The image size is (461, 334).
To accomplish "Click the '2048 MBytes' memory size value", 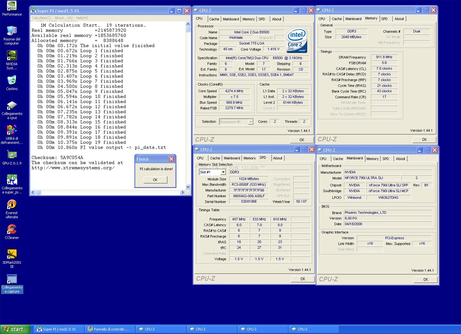I will (x=351, y=37).
